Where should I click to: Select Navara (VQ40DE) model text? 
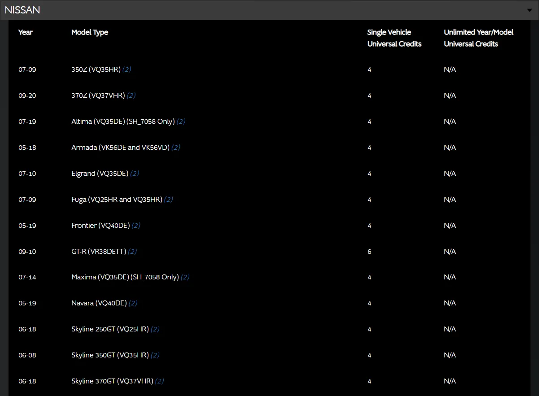tap(99, 303)
